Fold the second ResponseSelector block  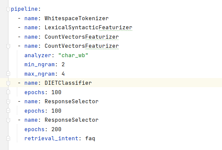pyautogui.click(x=8, y=120)
